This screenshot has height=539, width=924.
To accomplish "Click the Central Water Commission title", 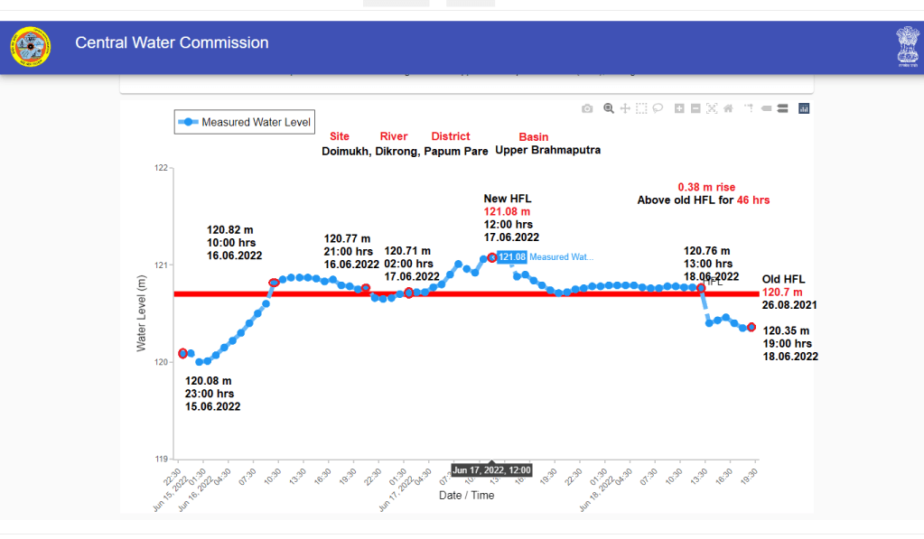I will click(172, 42).
